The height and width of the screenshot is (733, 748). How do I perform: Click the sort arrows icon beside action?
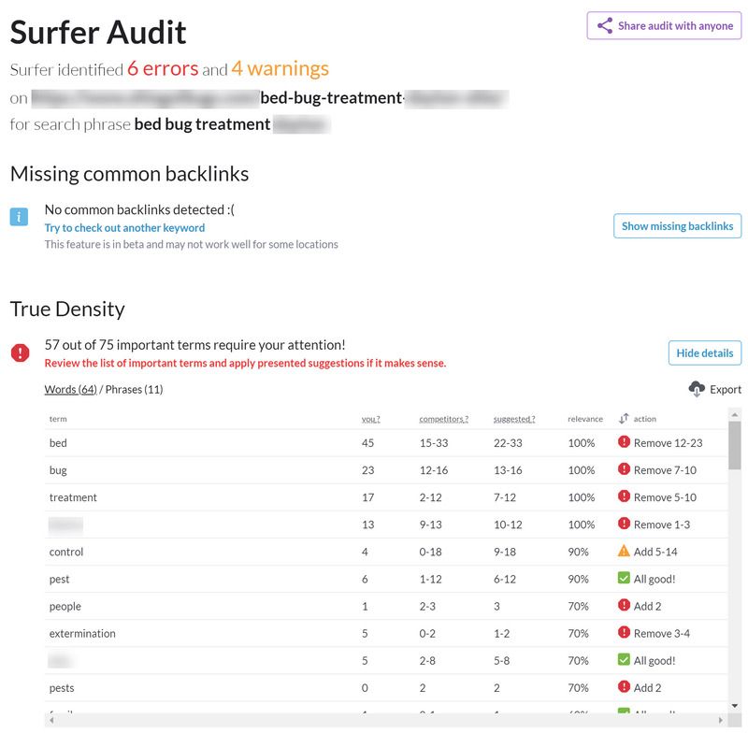624,419
